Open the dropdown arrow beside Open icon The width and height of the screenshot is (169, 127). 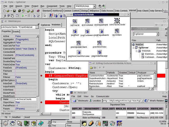[11, 11]
